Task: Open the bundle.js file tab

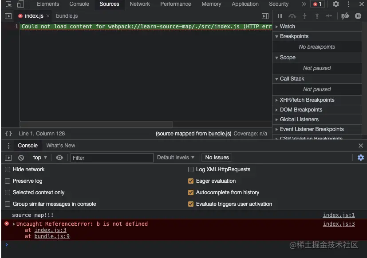Action: point(67,16)
